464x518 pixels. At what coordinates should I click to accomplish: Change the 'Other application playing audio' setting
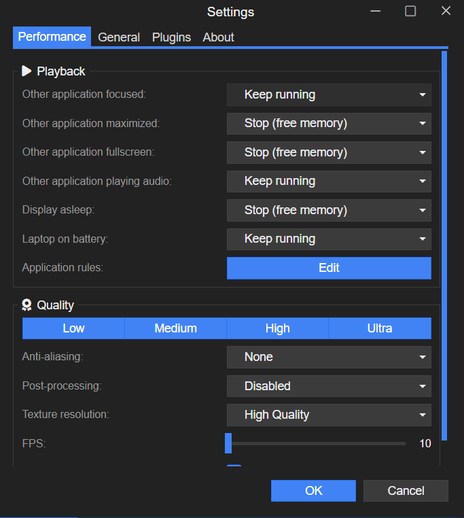coord(329,181)
